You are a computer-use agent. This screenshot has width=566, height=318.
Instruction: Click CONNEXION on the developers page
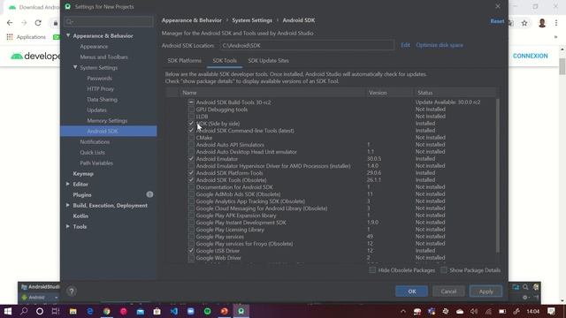(531, 56)
